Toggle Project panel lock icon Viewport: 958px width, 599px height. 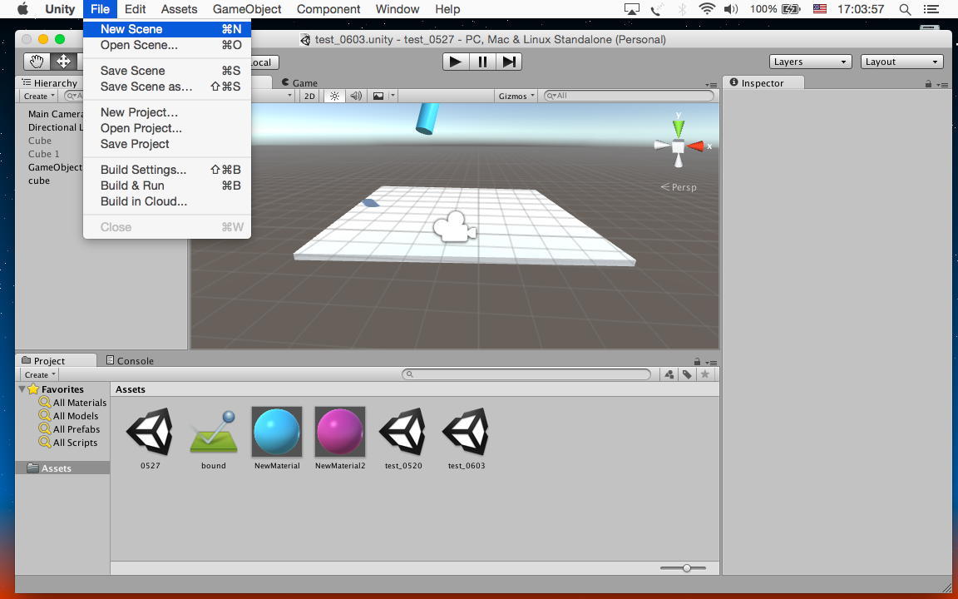[697, 361]
